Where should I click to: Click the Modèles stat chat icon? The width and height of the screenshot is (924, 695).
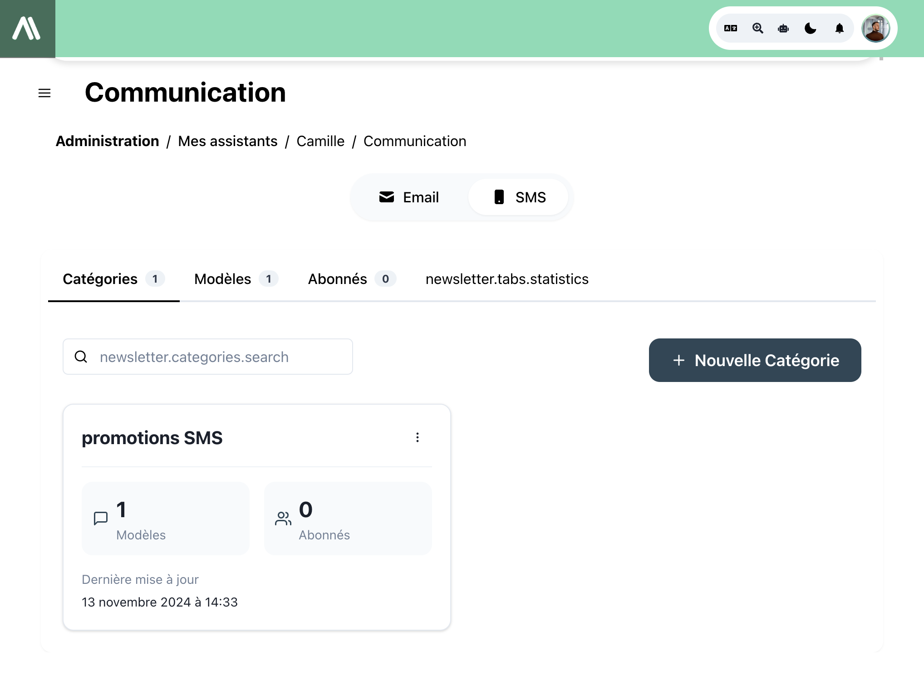coord(101,518)
